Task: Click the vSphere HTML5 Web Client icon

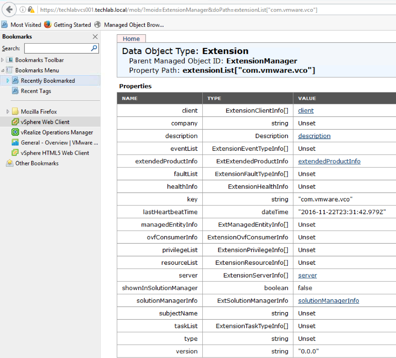Action: pyautogui.click(x=15, y=153)
